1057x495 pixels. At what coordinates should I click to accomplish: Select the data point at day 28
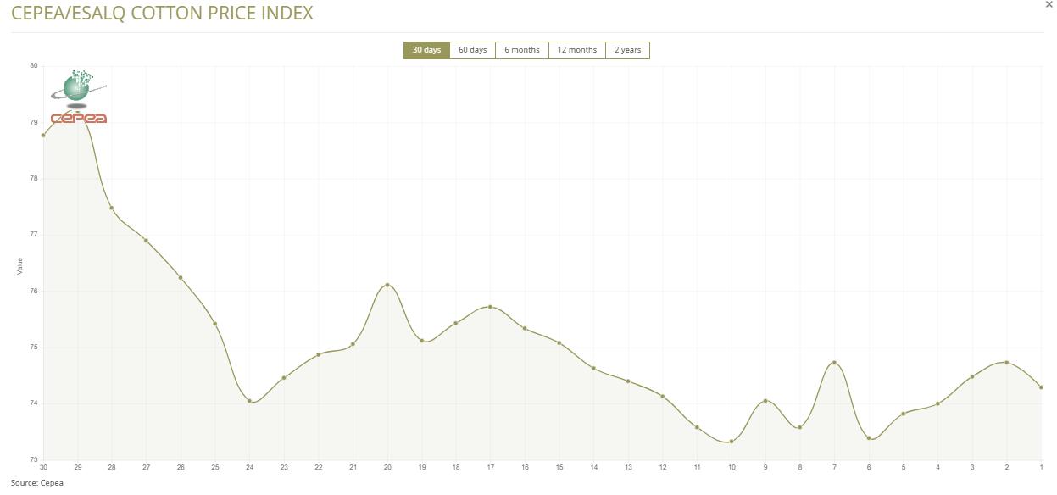[x=112, y=208]
